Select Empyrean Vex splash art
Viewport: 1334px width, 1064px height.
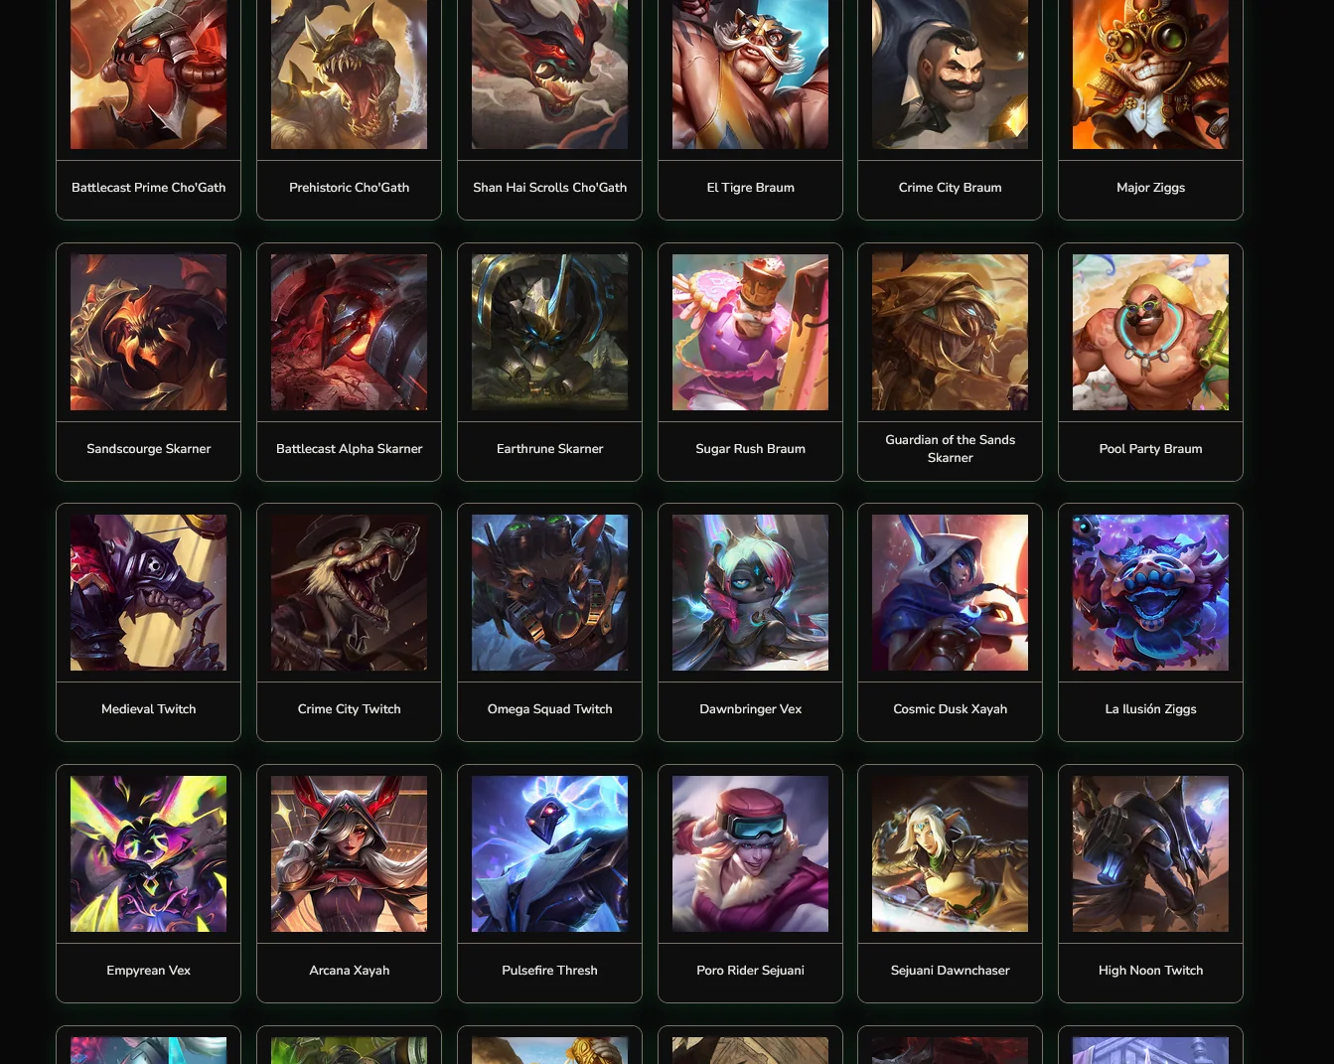point(148,853)
